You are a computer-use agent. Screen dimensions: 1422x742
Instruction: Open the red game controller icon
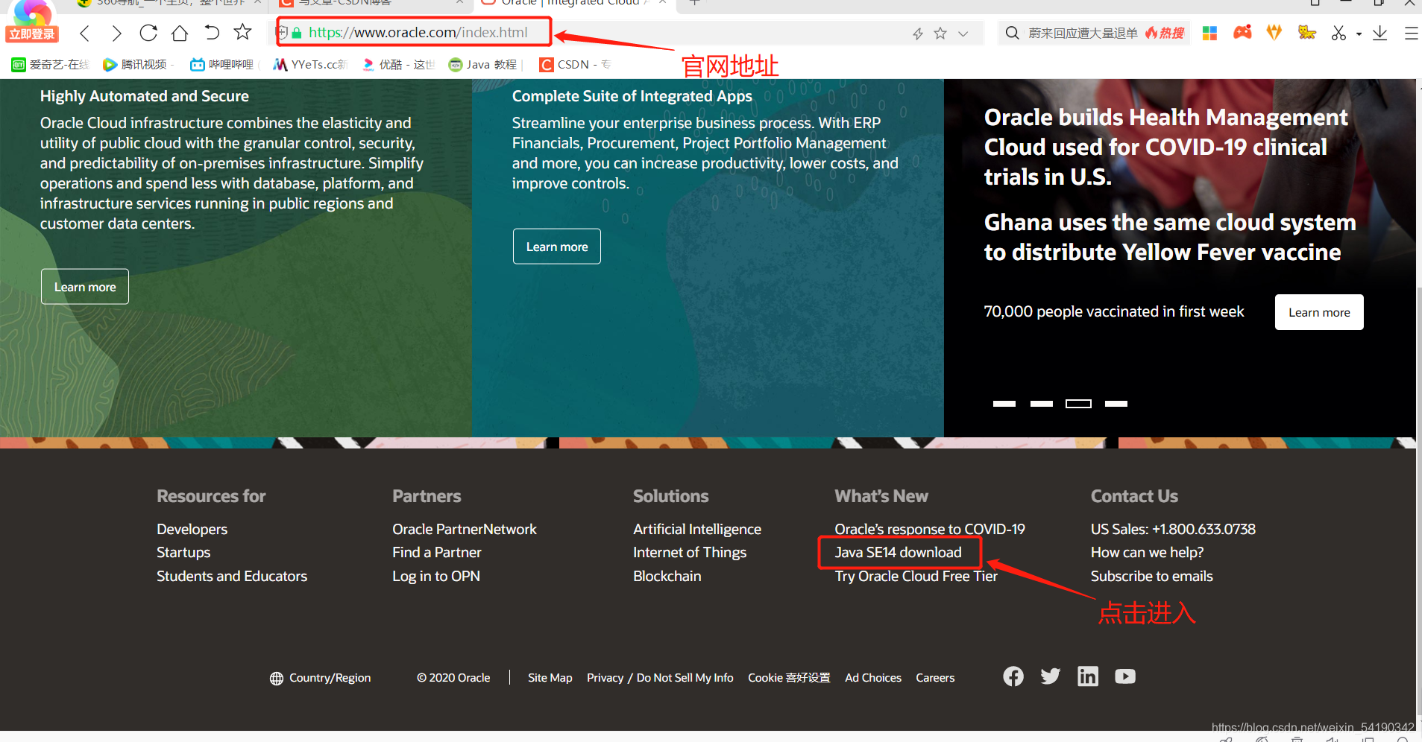click(1242, 32)
